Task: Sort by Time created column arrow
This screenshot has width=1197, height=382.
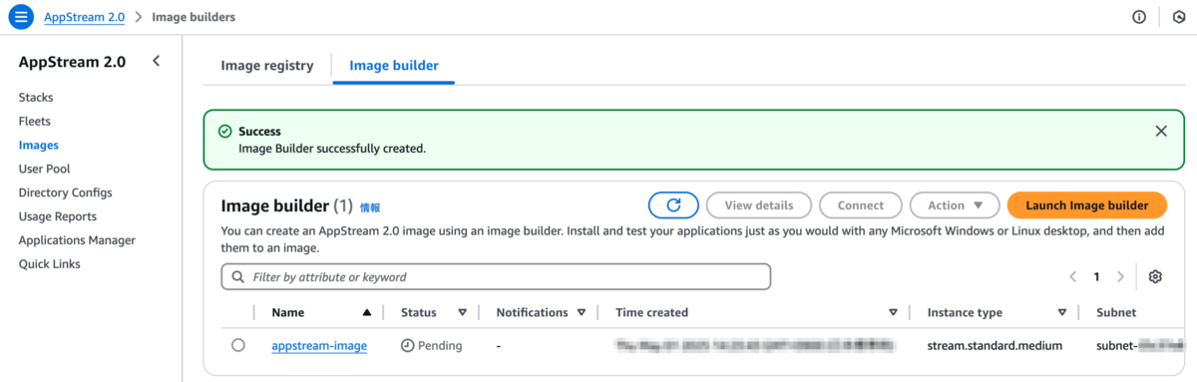Action: (x=893, y=312)
